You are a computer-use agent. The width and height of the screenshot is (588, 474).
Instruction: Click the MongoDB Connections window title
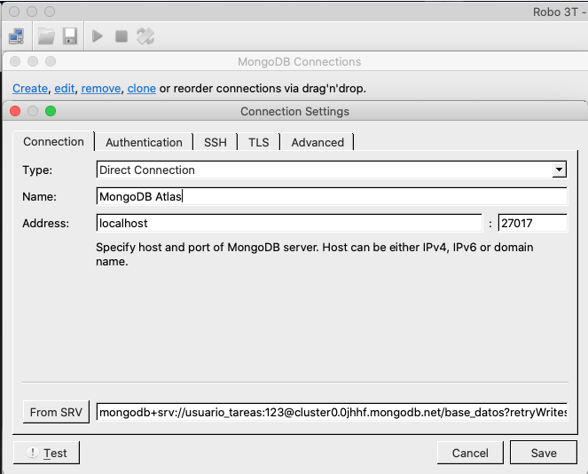(x=299, y=61)
